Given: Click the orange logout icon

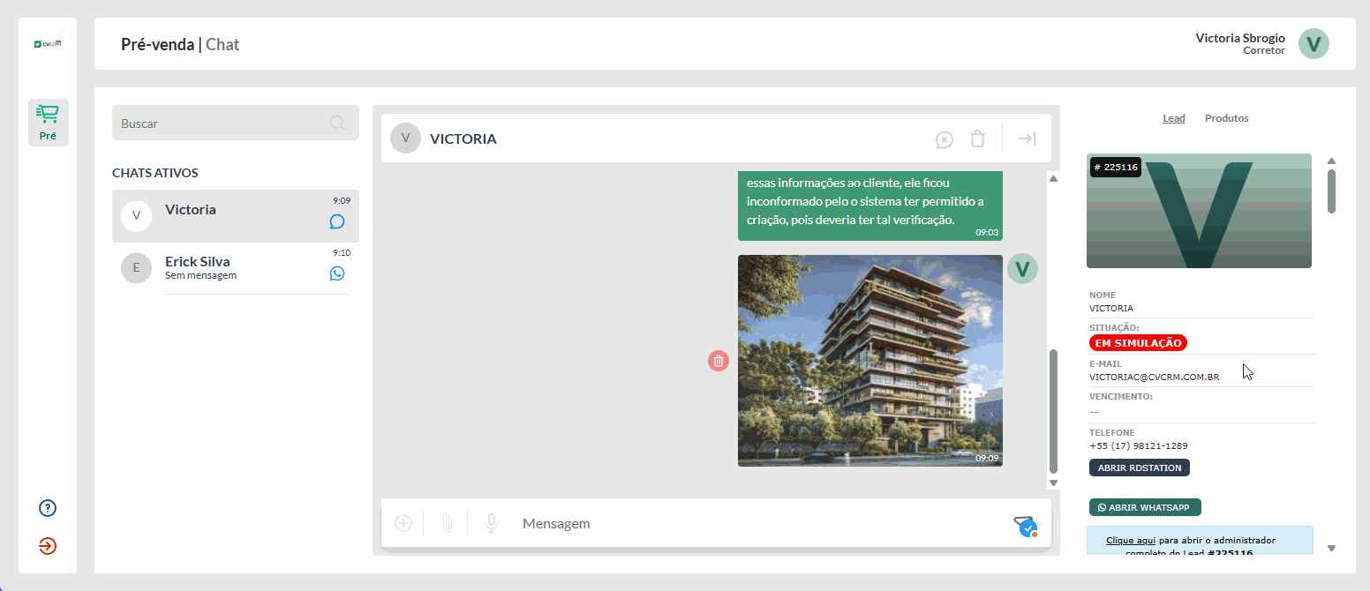Looking at the screenshot, I should coord(48,546).
